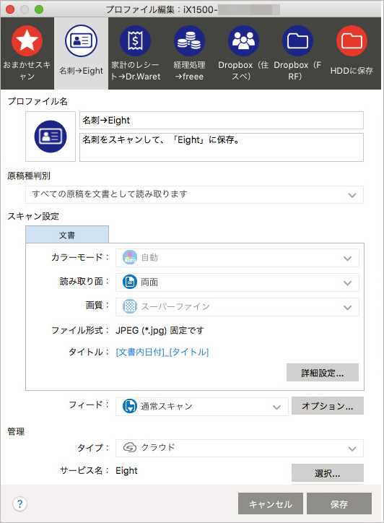
Task: Click the HDDに保存 profile tab label
Action: coord(352,71)
